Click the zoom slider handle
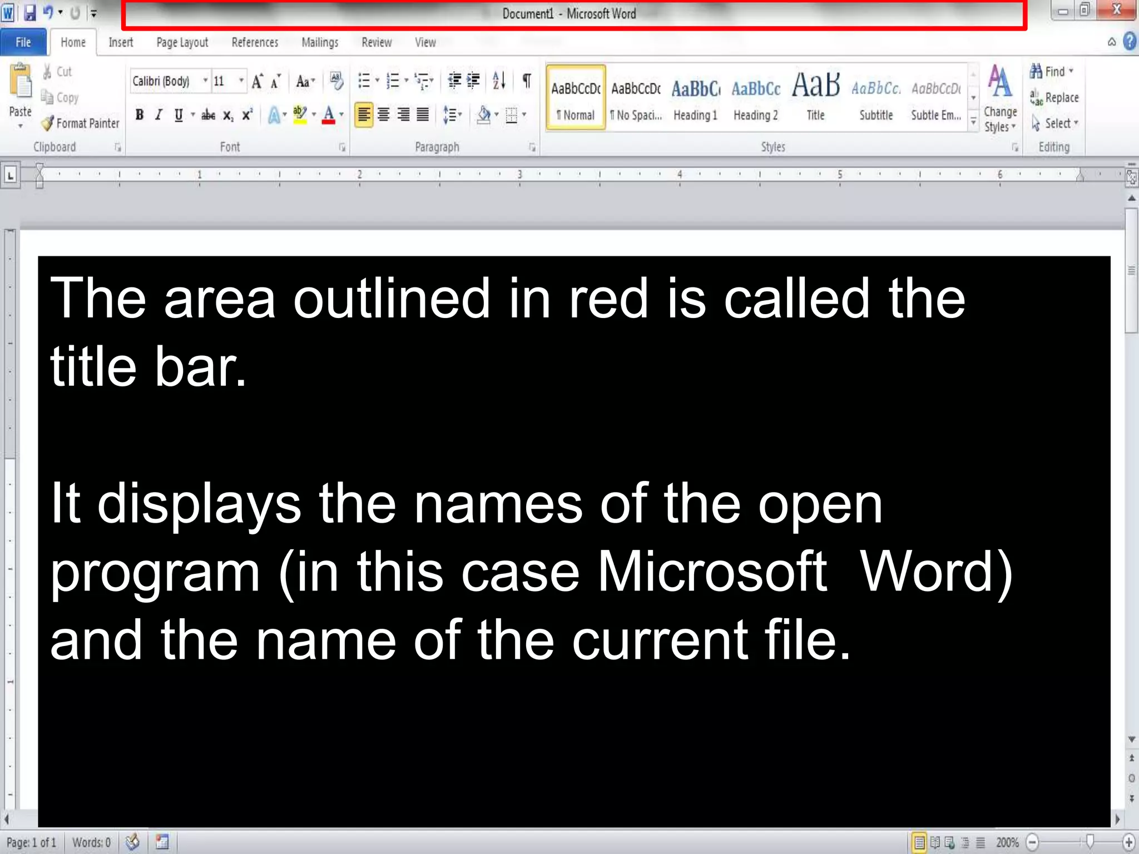Image resolution: width=1139 pixels, height=854 pixels. (x=1090, y=842)
